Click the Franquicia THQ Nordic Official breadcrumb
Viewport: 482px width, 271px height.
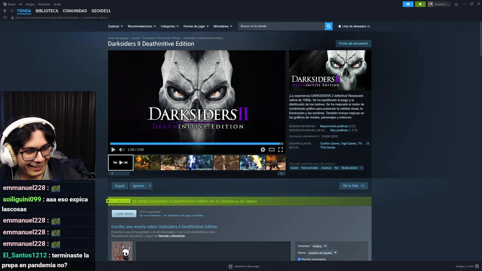[x=161, y=38]
